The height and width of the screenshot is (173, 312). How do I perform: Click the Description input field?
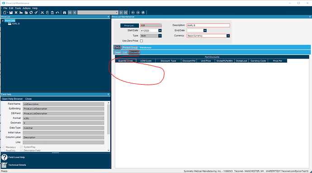click(208, 25)
